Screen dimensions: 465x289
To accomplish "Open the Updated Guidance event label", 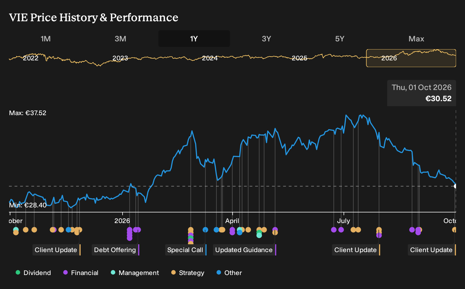I will pyautogui.click(x=245, y=250).
